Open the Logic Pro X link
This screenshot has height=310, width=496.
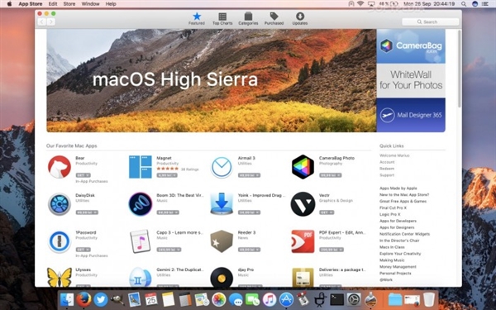click(389, 214)
